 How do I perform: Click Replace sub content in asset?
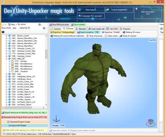(x=82, y=130)
